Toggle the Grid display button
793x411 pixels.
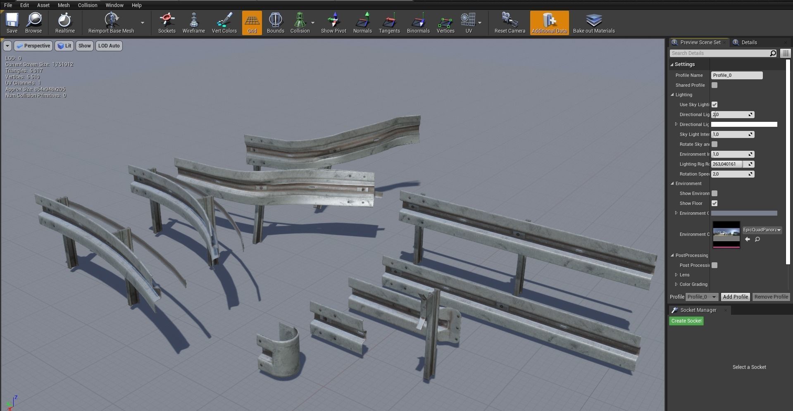point(252,23)
